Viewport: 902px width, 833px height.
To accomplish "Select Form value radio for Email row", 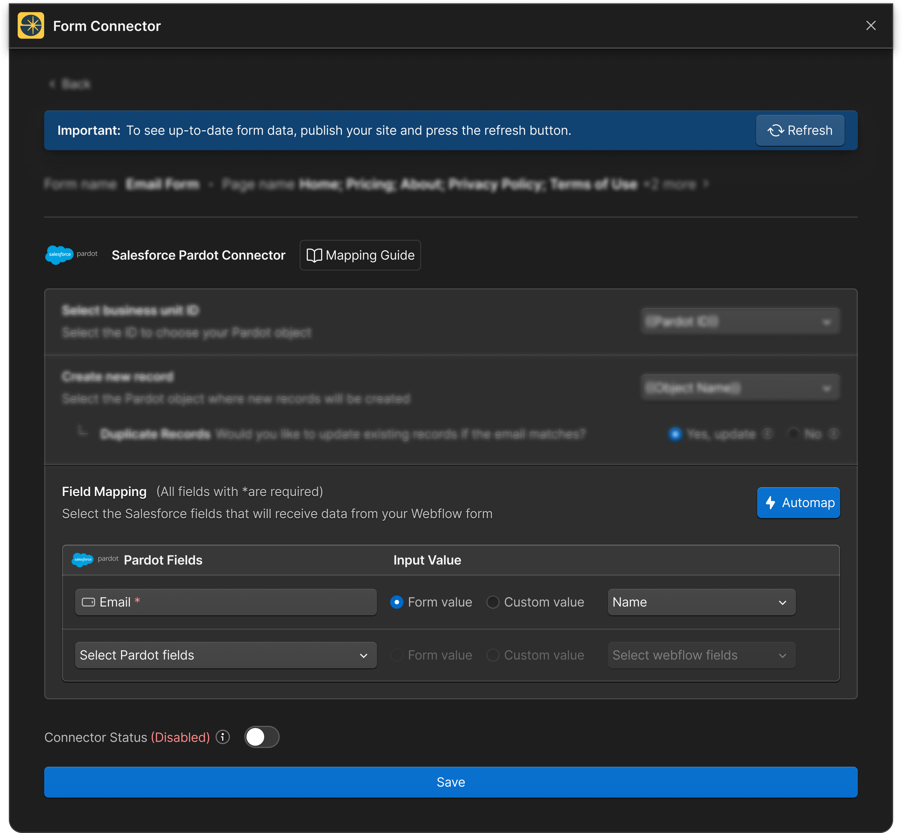I will 397,602.
